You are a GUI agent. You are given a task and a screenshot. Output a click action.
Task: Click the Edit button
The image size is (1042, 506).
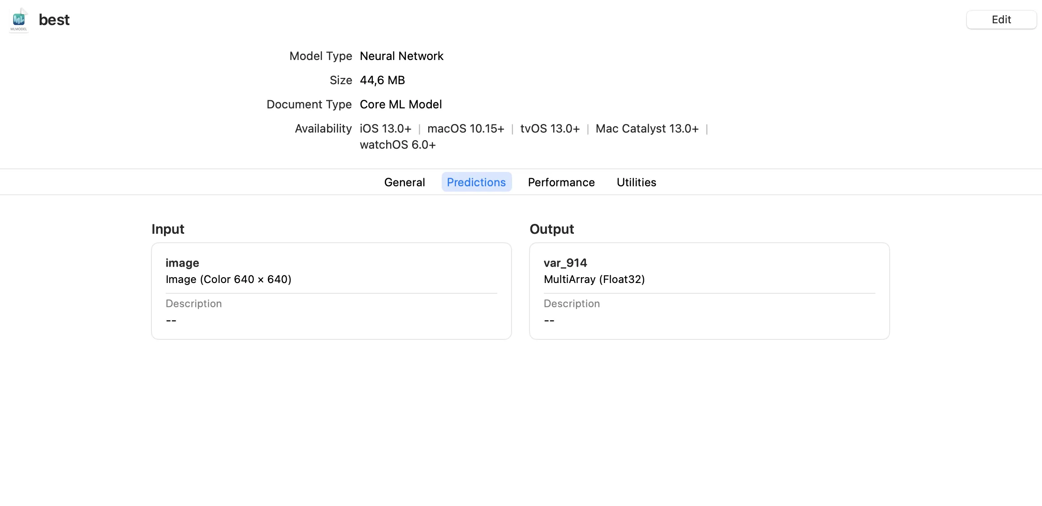1001,20
